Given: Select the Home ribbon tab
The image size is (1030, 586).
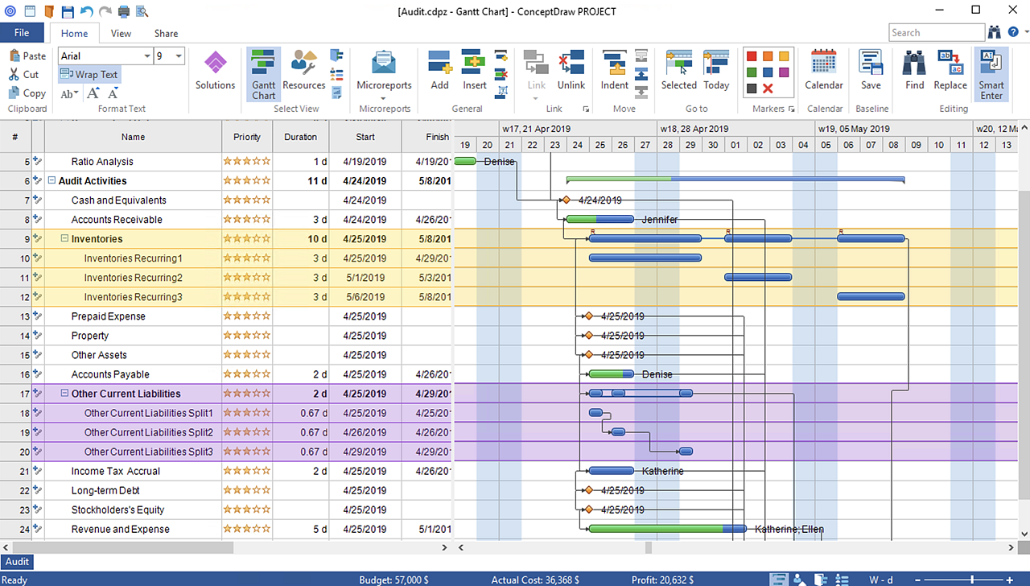Looking at the screenshot, I should pyautogui.click(x=74, y=33).
